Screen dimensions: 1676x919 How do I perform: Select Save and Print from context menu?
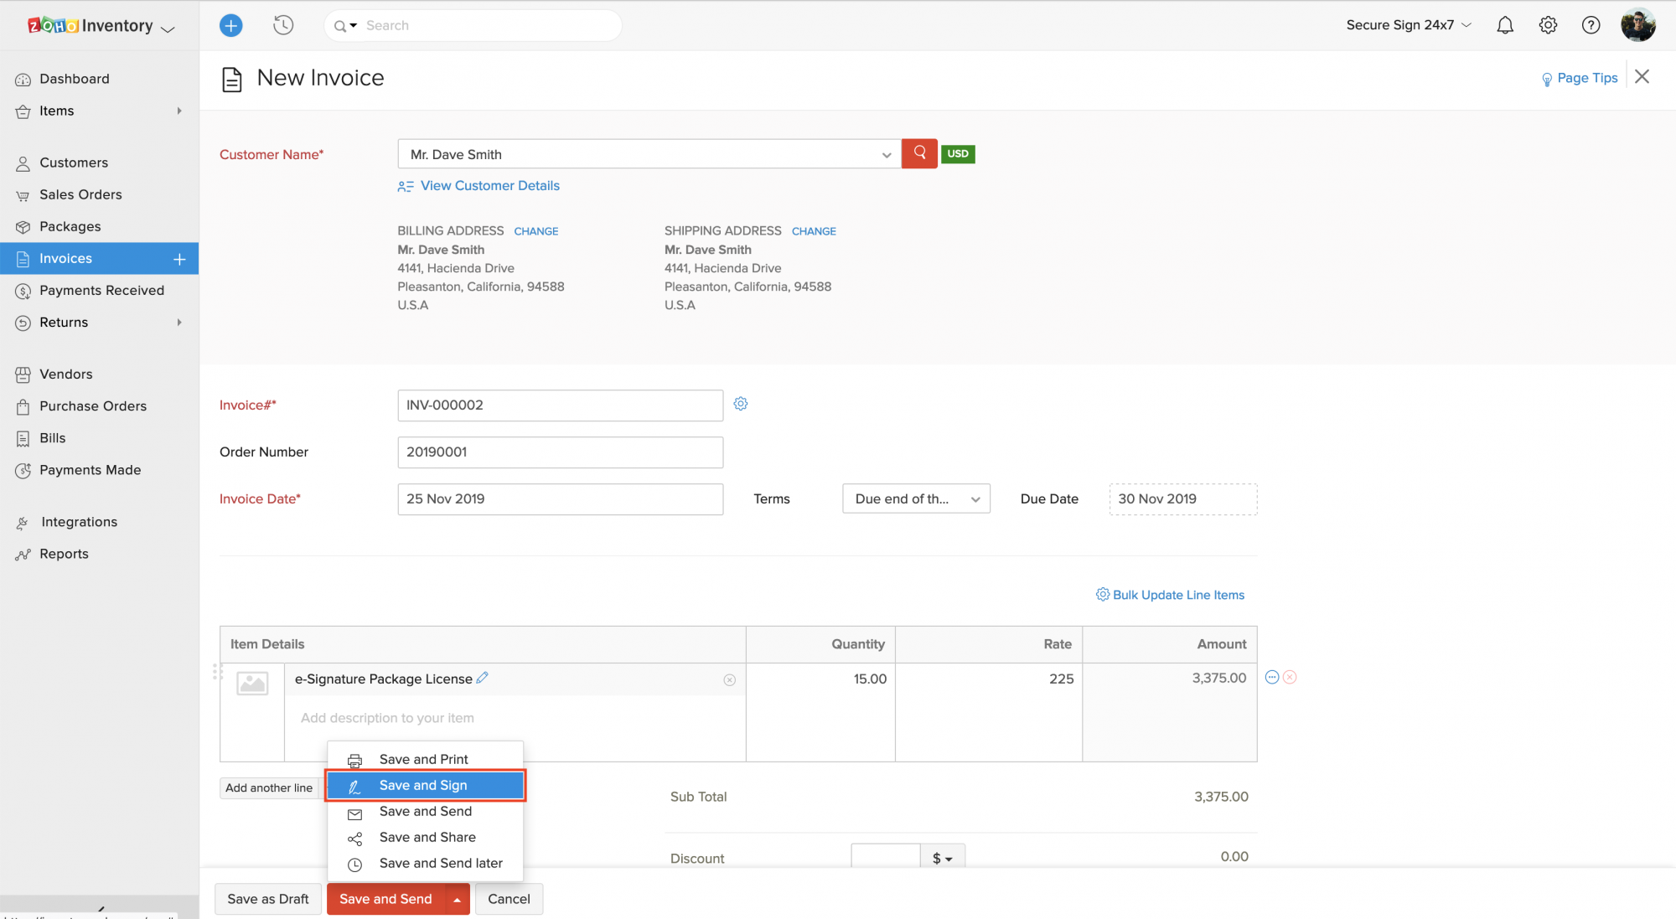(423, 758)
